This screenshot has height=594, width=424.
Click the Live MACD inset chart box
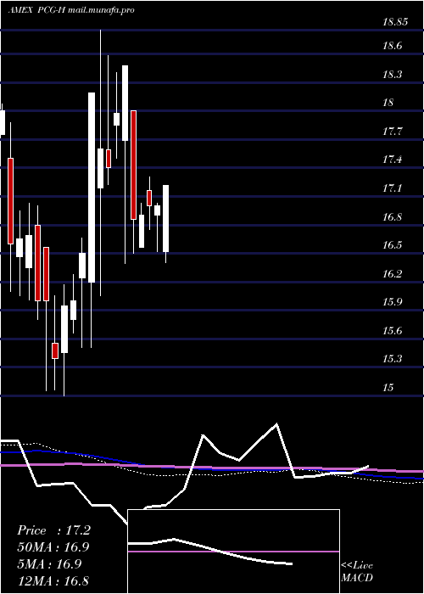233,552
